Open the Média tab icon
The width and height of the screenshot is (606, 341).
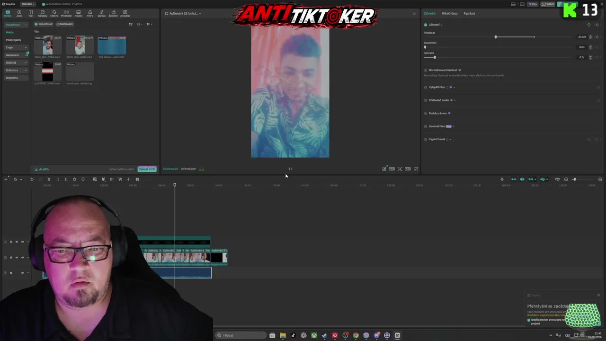8,13
